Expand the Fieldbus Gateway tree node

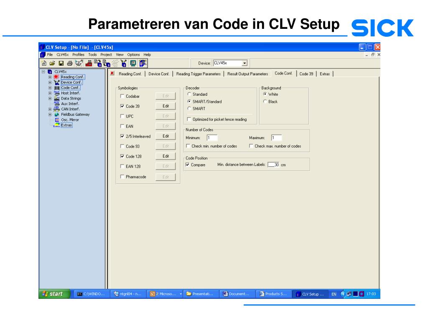tap(50, 115)
